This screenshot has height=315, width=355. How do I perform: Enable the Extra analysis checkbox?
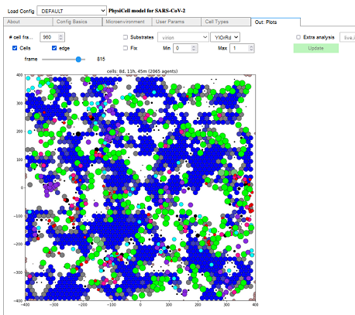(x=298, y=37)
